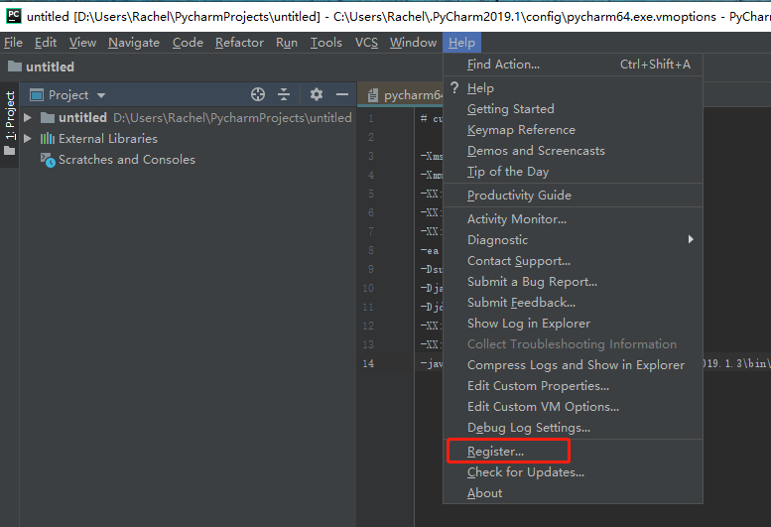Select Compress Logs and Show in Explorer
Screen dimensions: 771x527
coord(573,365)
